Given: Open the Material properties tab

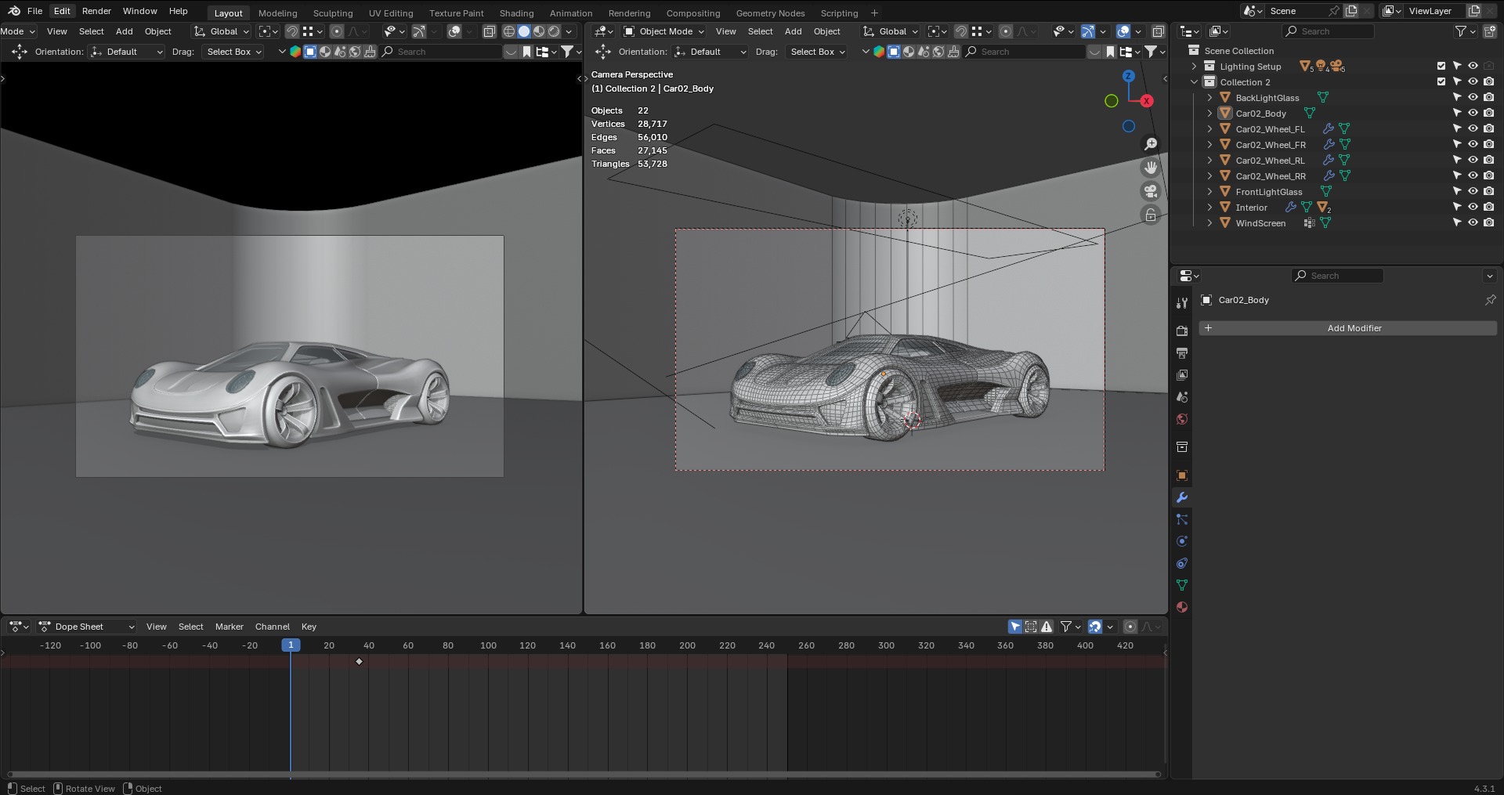Looking at the screenshot, I should 1182,607.
